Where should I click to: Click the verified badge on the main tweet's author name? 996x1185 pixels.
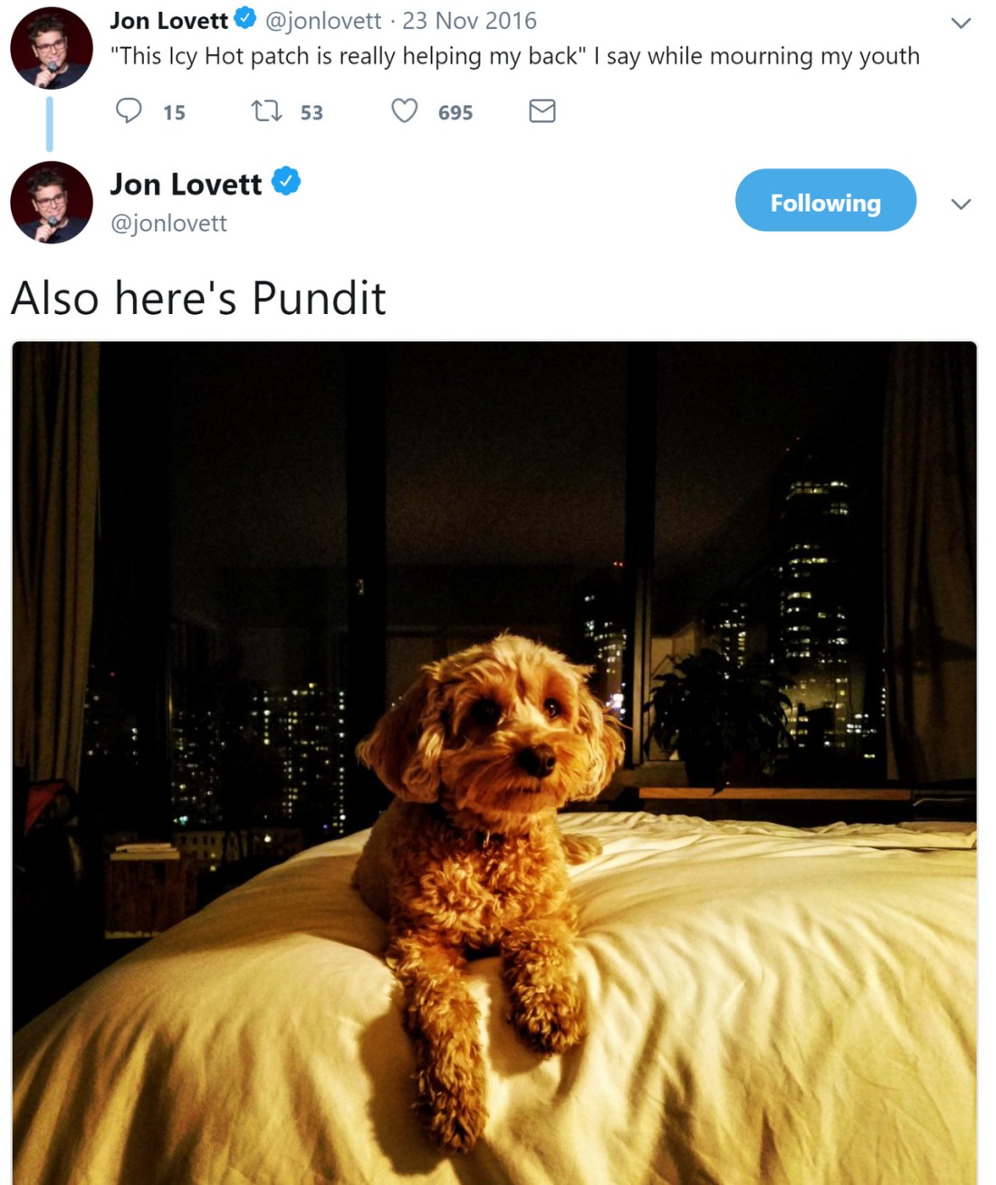pyautogui.click(x=286, y=182)
